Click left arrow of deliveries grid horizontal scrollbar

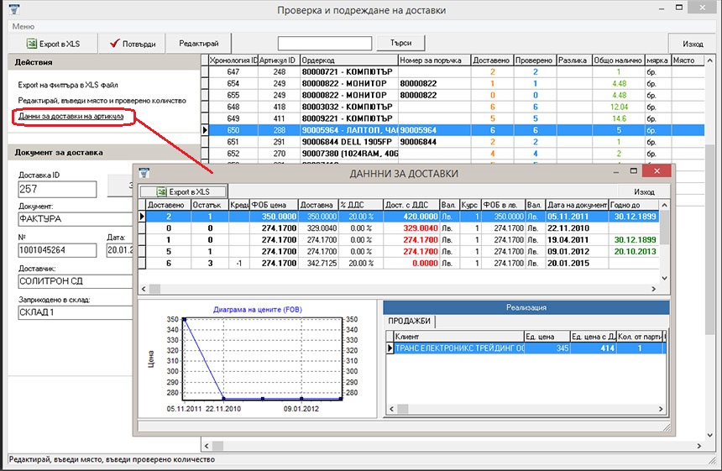coord(144,289)
